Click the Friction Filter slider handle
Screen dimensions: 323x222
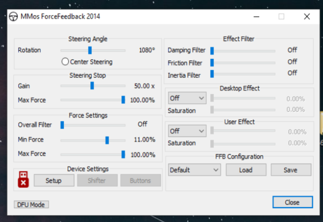pyautogui.click(x=212, y=63)
